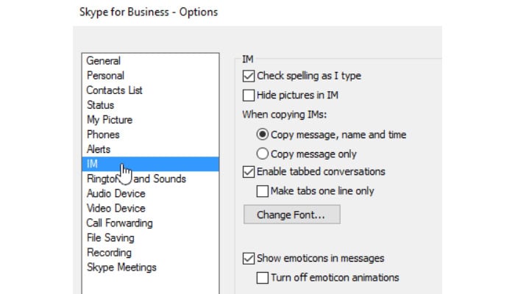Image resolution: width=515 pixels, height=294 pixels.
Task: Select Skype Meetings in the list
Action: [x=150, y=268]
